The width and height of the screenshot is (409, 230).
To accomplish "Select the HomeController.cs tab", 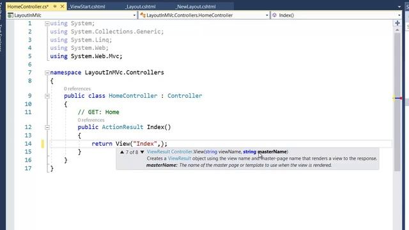I will point(28,6).
